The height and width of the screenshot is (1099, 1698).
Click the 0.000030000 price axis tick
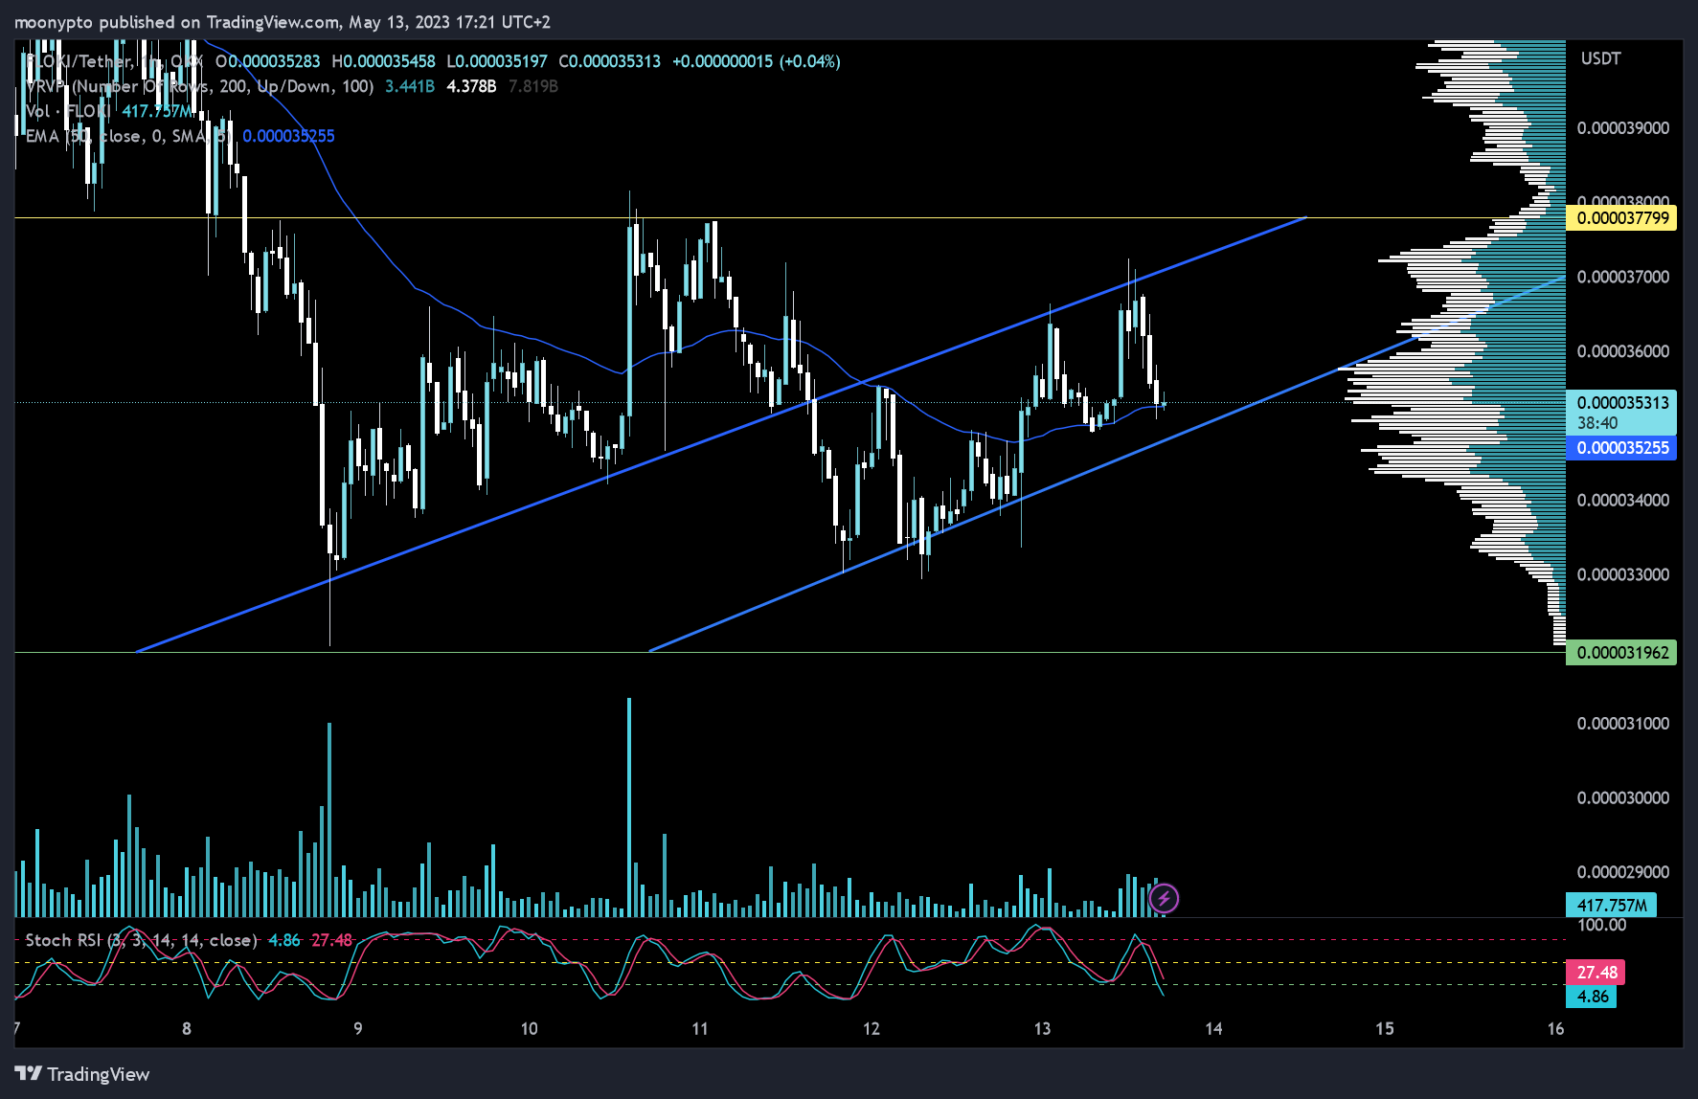[x=1622, y=798]
